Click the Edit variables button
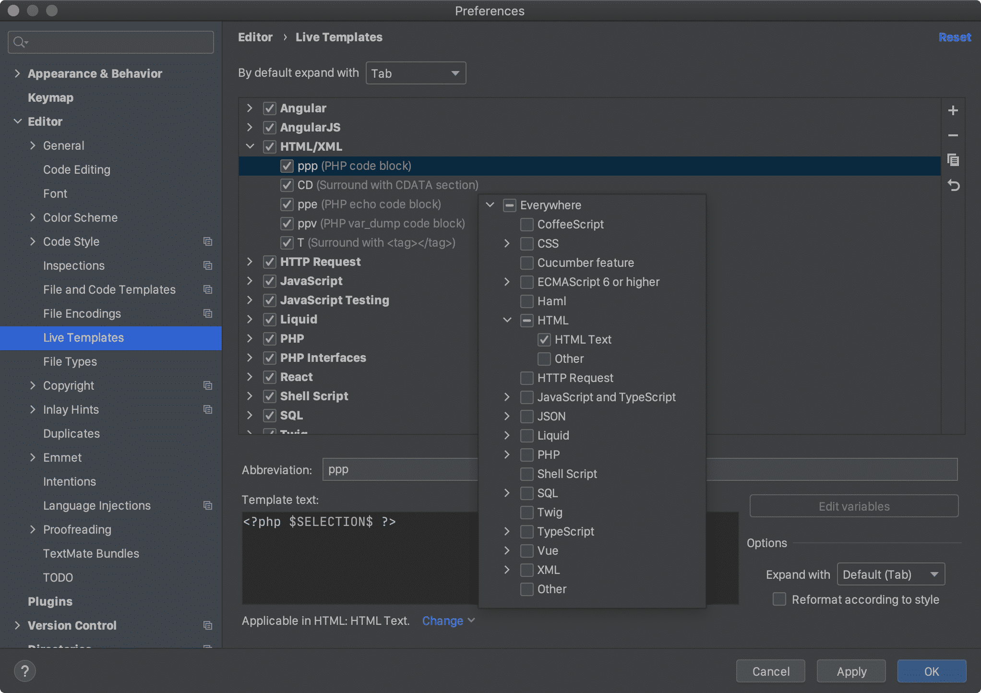Screen dimensions: 981x693 (x=854, y=506)
